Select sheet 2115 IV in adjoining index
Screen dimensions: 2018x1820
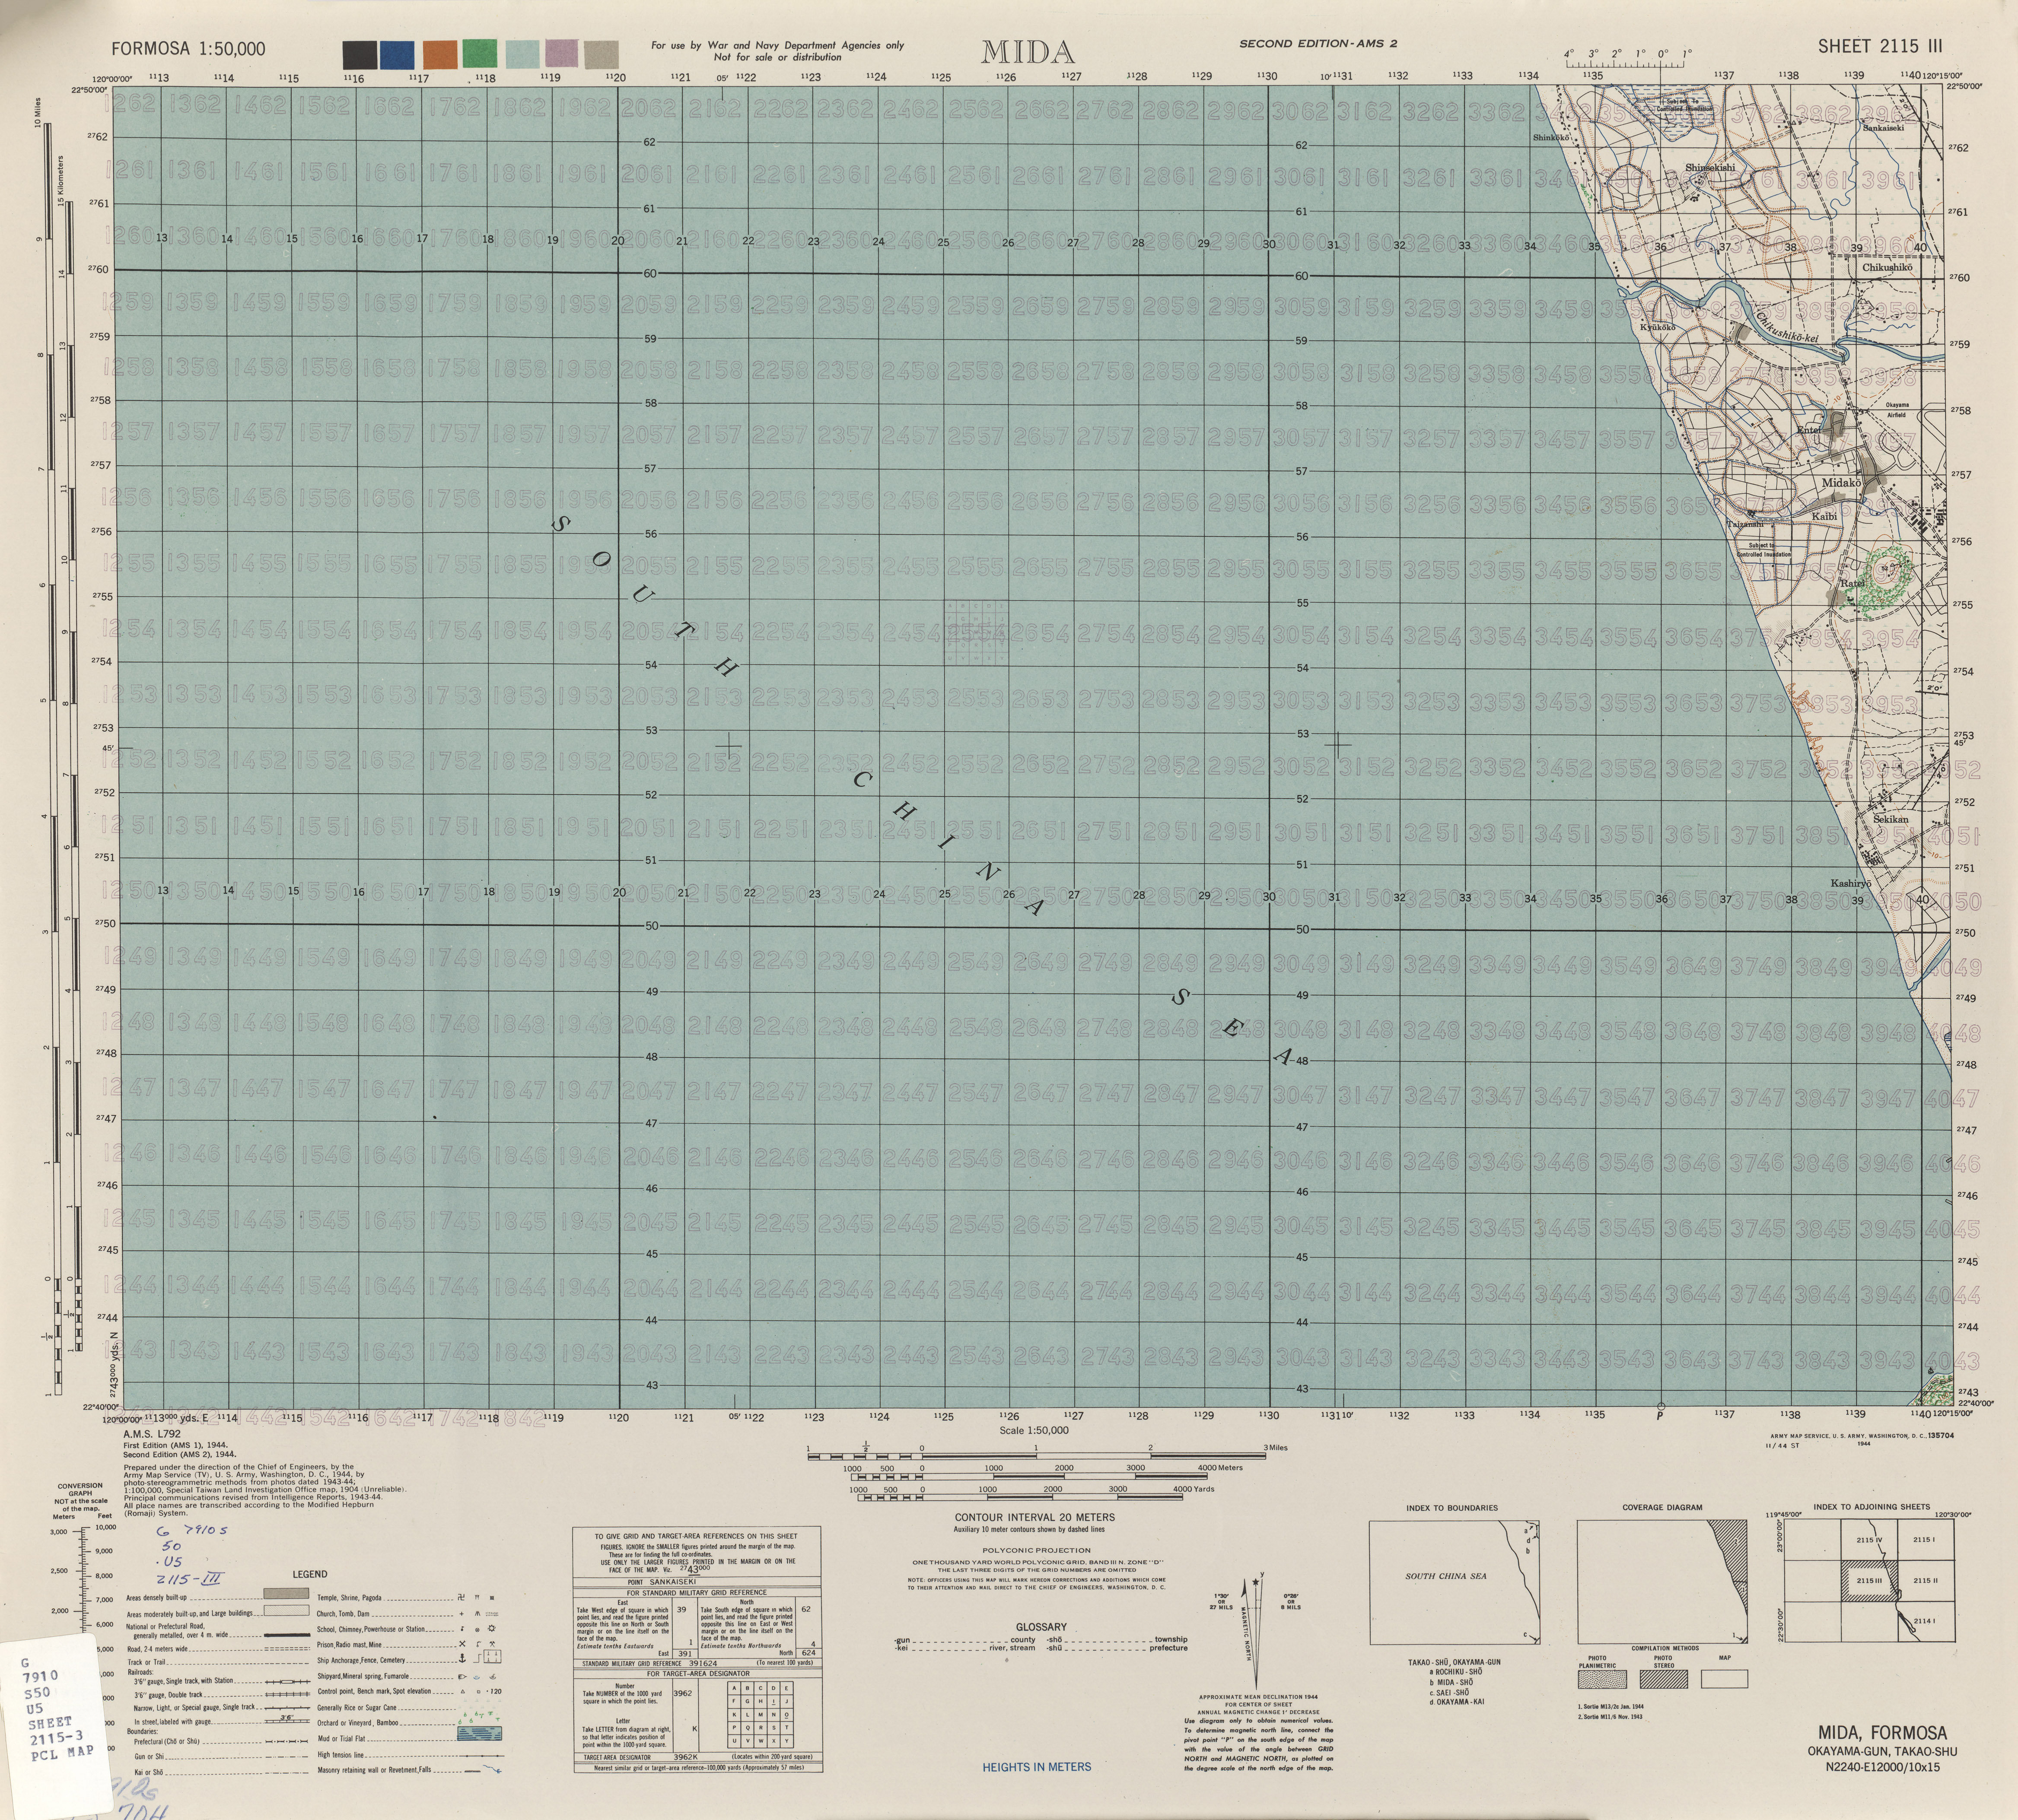(1869, 1540)
